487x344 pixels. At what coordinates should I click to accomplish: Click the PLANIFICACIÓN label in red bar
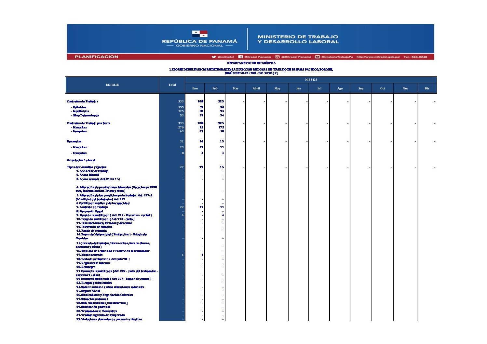pos(97,57)
